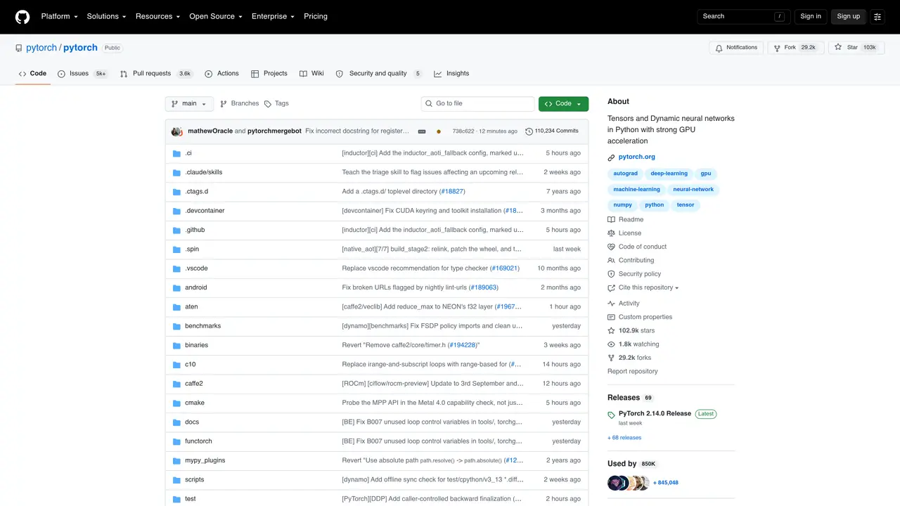Open the header menu icon beside Sign up
900x506 pixels.
pyautogui.click(x=877, y=16)
